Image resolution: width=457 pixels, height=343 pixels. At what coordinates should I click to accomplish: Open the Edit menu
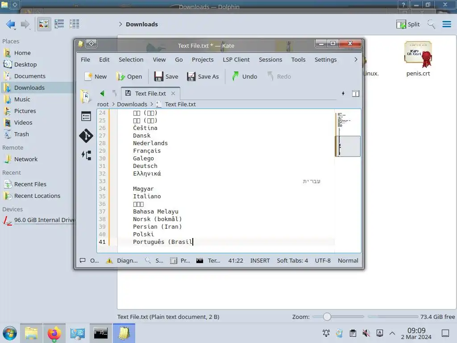point(104,59)
